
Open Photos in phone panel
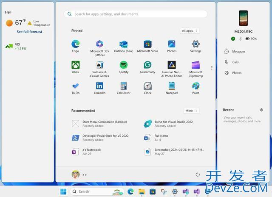click(233, 72)
